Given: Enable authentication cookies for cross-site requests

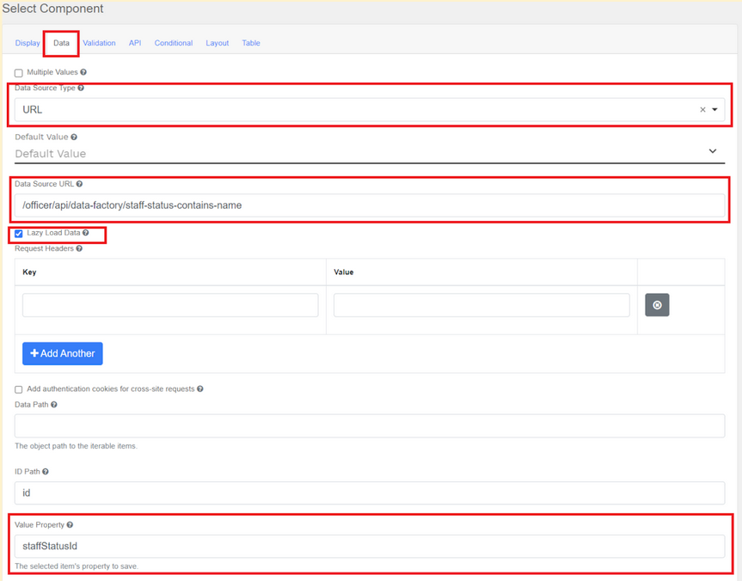Looking at the screenshot, I should tap(19, 389).
